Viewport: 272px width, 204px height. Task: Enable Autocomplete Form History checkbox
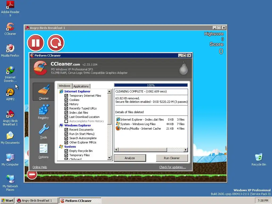coord(66,121)
